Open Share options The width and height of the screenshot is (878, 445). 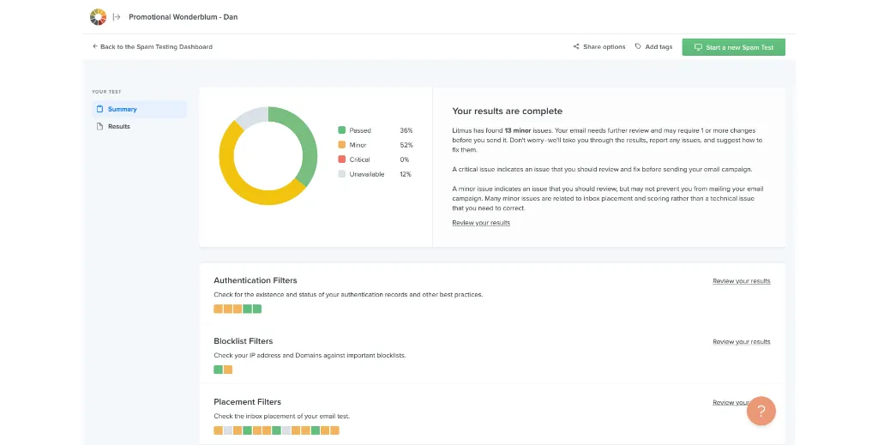coord(599,47)
